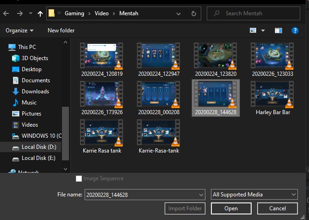309x220 pixels.
Task: Expand the File name dropdown arrow
Action: pyautogui.click(x=201, y=195)
